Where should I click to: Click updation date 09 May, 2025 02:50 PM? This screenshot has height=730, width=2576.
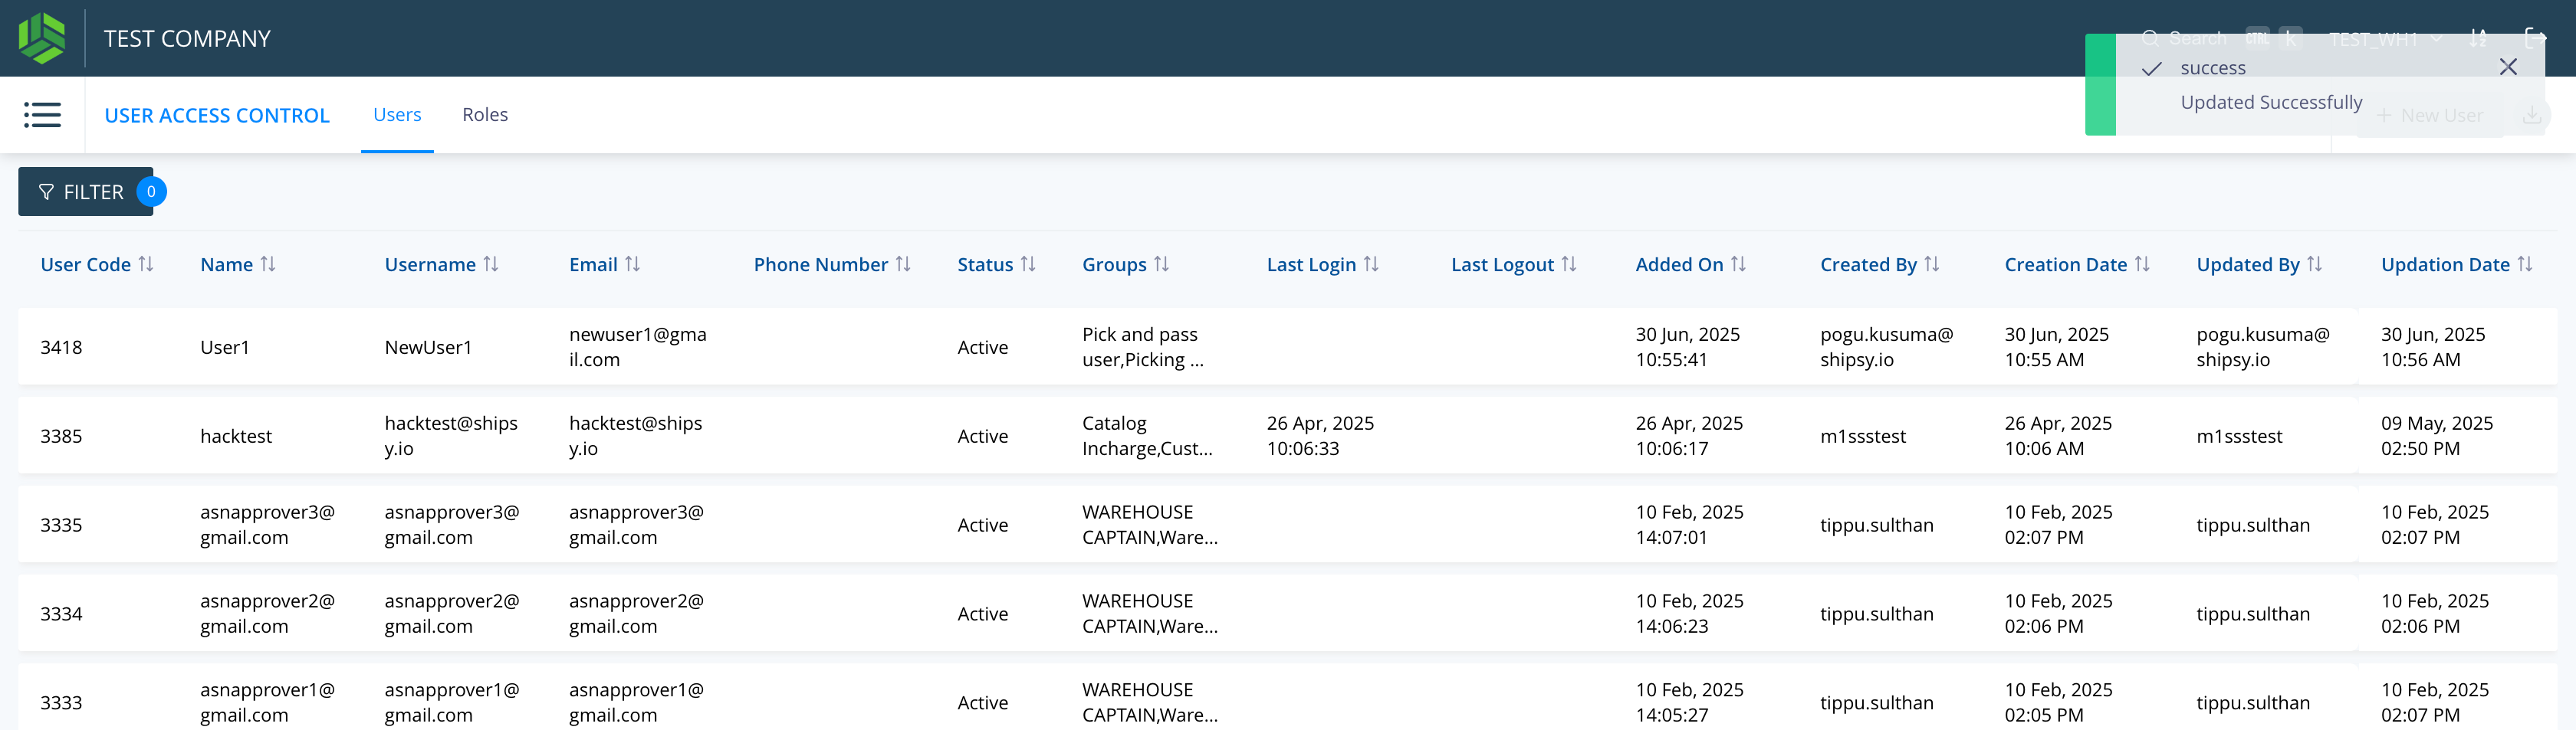tap(2437, 437)
